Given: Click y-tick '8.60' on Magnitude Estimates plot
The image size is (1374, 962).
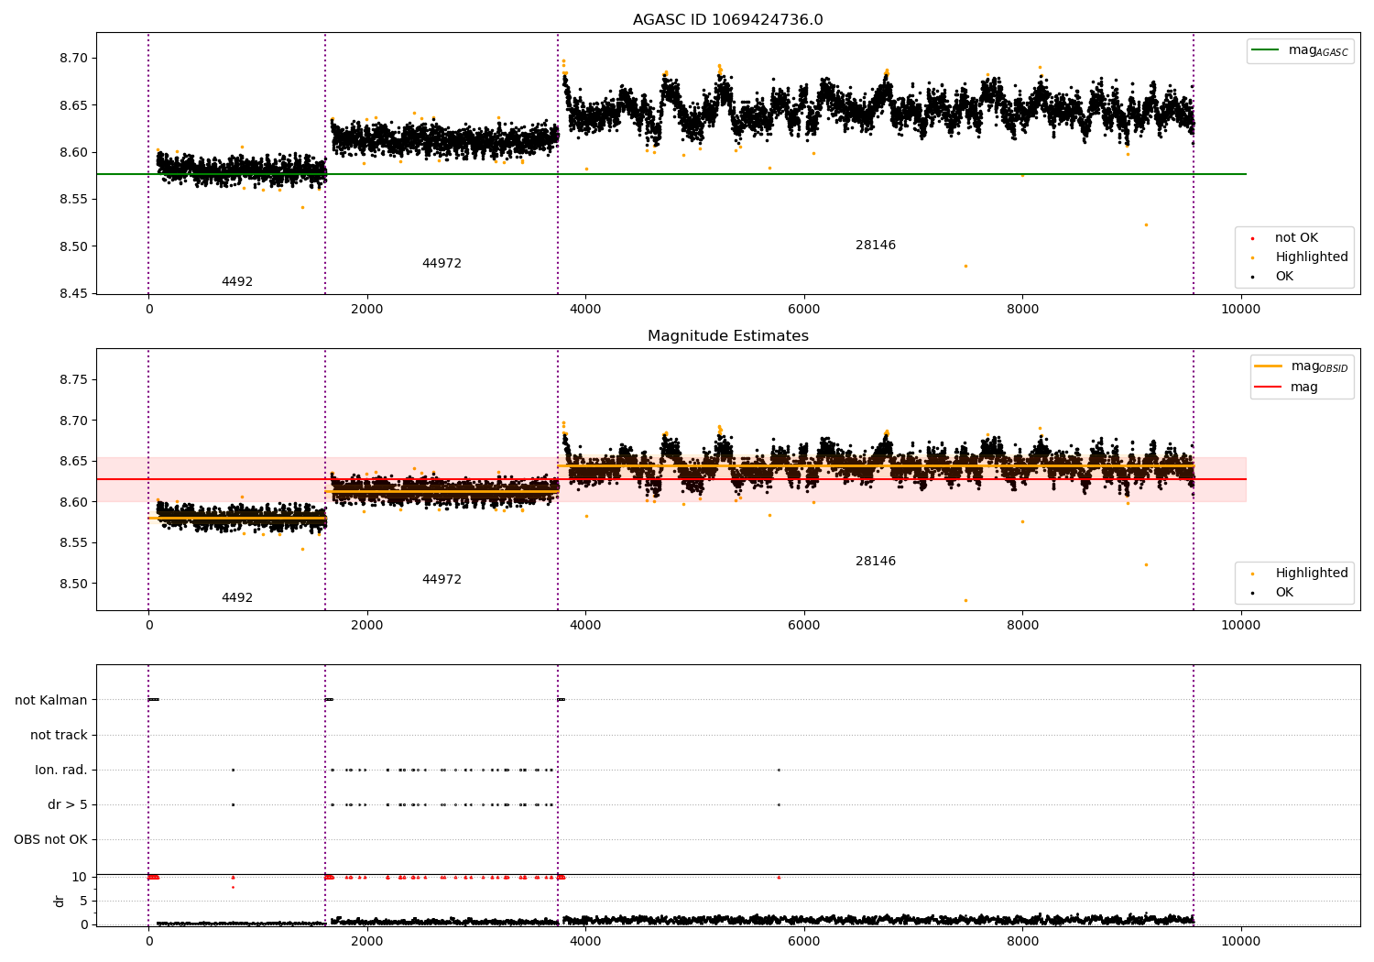Looking at the screenshot, I should pos(74,502).
